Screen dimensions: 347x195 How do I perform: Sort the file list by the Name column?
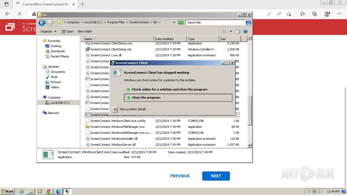pos(118,39)
